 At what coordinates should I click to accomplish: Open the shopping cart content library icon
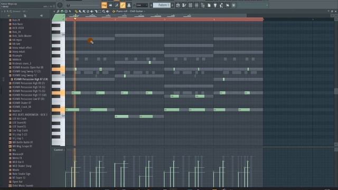click(x=233, y=5)
